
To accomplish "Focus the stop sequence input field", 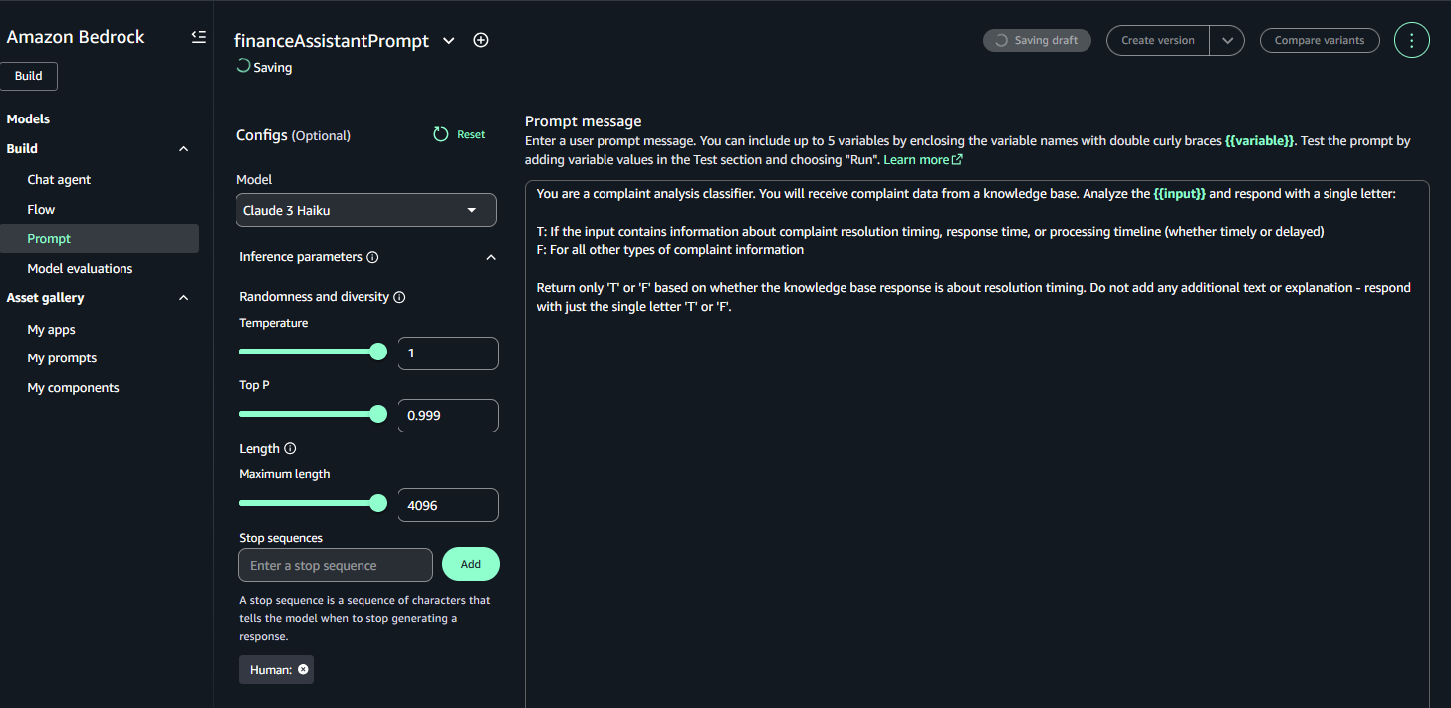I will 336,565.
